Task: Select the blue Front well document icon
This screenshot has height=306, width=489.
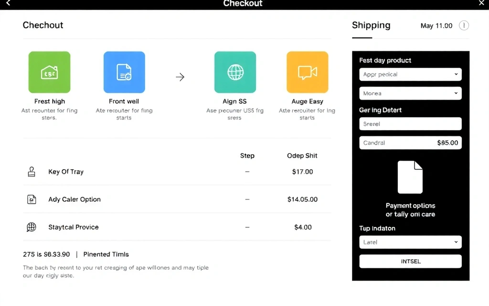Action: (x=124, y=72)
